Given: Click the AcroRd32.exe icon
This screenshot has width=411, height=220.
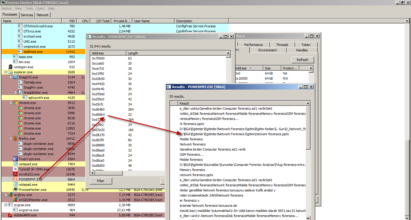Looking at the screenshot, I should (x=15, y=174).
